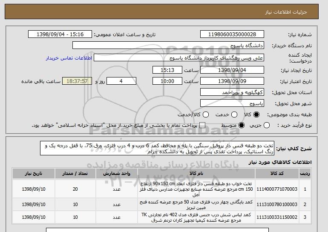Click the public announcement date and time field
The height and width of the screenshot is (232, 328).
[x=60, y=34]
